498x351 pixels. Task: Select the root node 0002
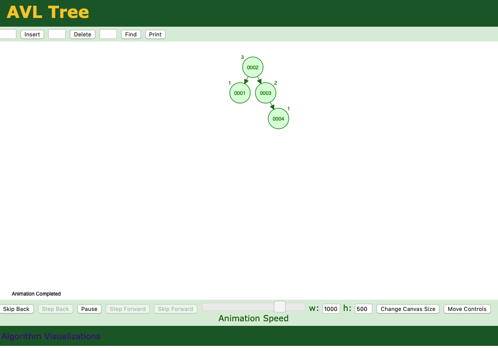point(253,67)
